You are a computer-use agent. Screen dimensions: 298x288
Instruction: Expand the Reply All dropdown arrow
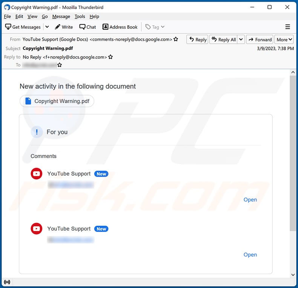[241, 40]
